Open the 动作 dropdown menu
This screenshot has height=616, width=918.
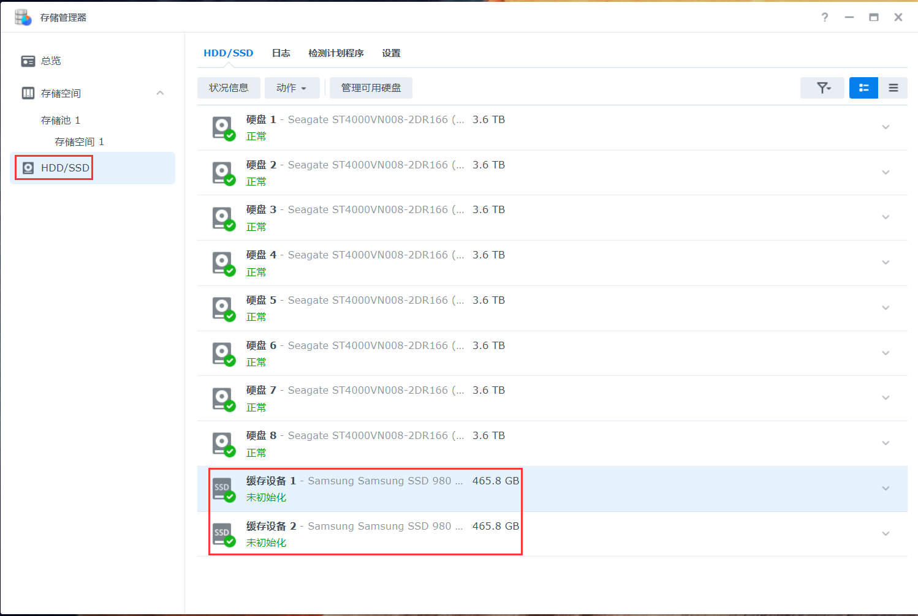292,88
